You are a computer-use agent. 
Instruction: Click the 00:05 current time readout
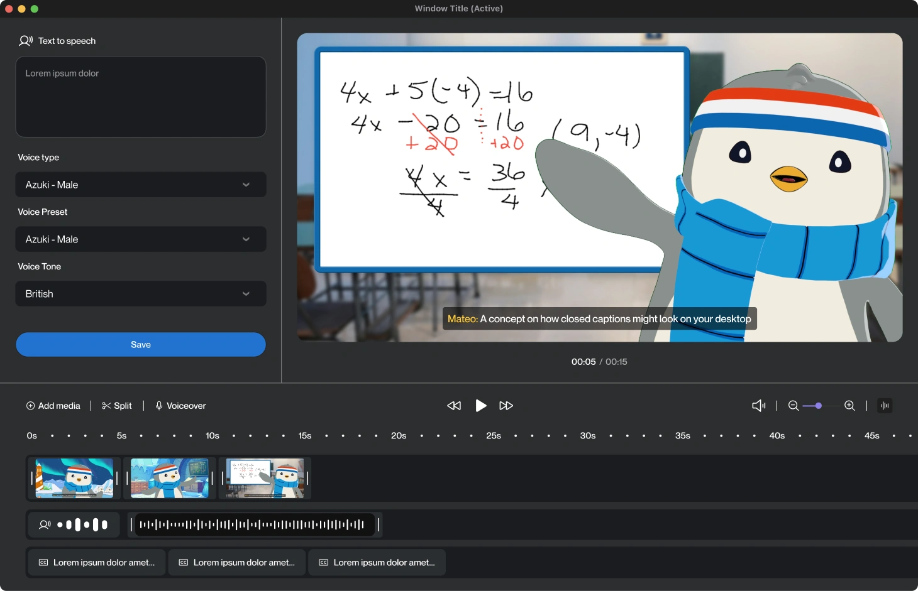[583, 362]
